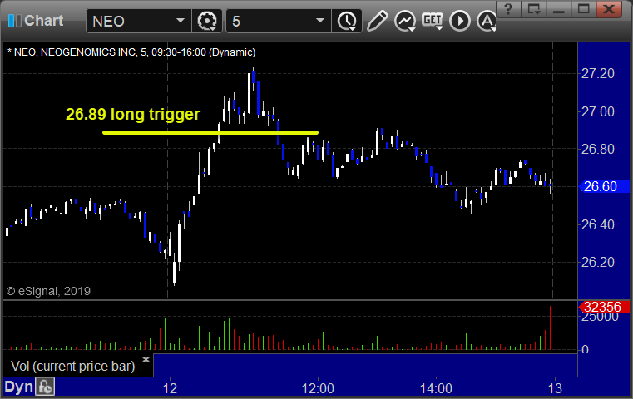
Task: Click the 26.20 price axis label
Action: click(x=597, y=262)
